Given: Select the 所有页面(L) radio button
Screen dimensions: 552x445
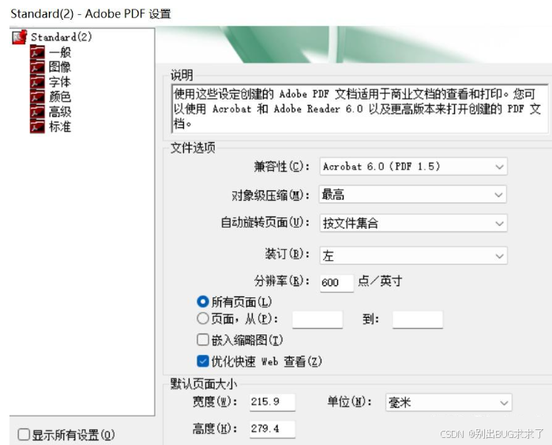Looking at the screenshot, I should [x=203, y=302].
